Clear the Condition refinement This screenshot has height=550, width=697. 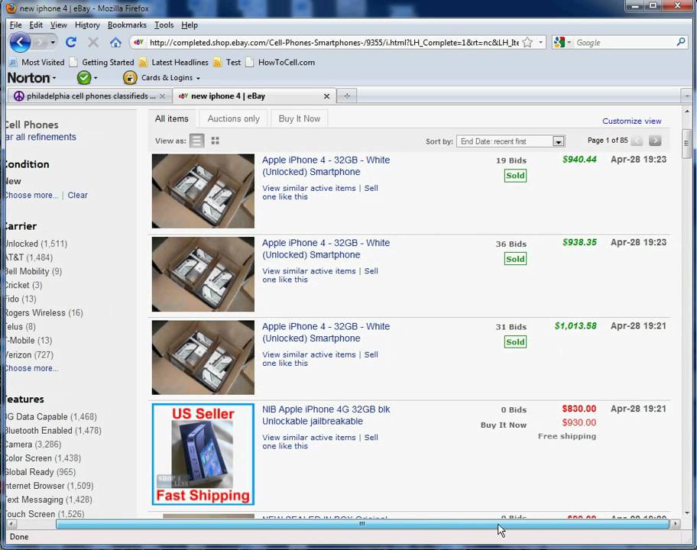(77, 195)
